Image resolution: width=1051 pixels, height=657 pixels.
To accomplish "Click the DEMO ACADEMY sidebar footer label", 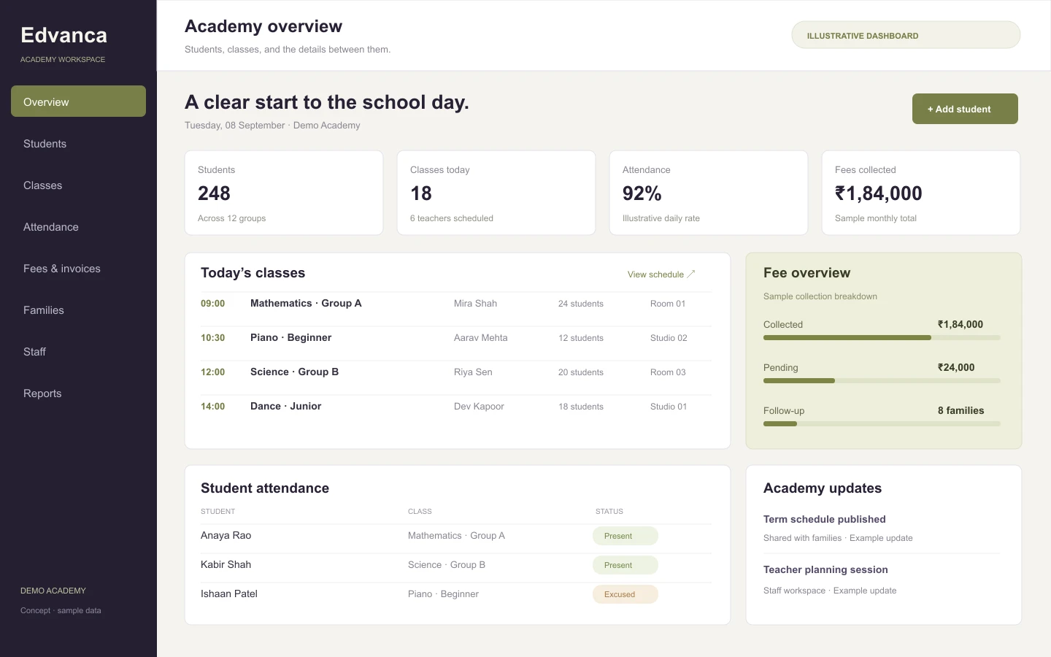I will click(53, 591).
